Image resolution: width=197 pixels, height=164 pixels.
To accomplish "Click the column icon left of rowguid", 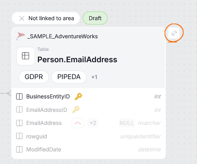I will click(19, 136).
